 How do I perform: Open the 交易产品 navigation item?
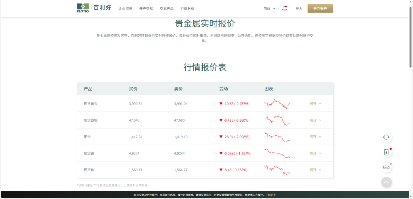pyautogui.click(x=167, y=9)
